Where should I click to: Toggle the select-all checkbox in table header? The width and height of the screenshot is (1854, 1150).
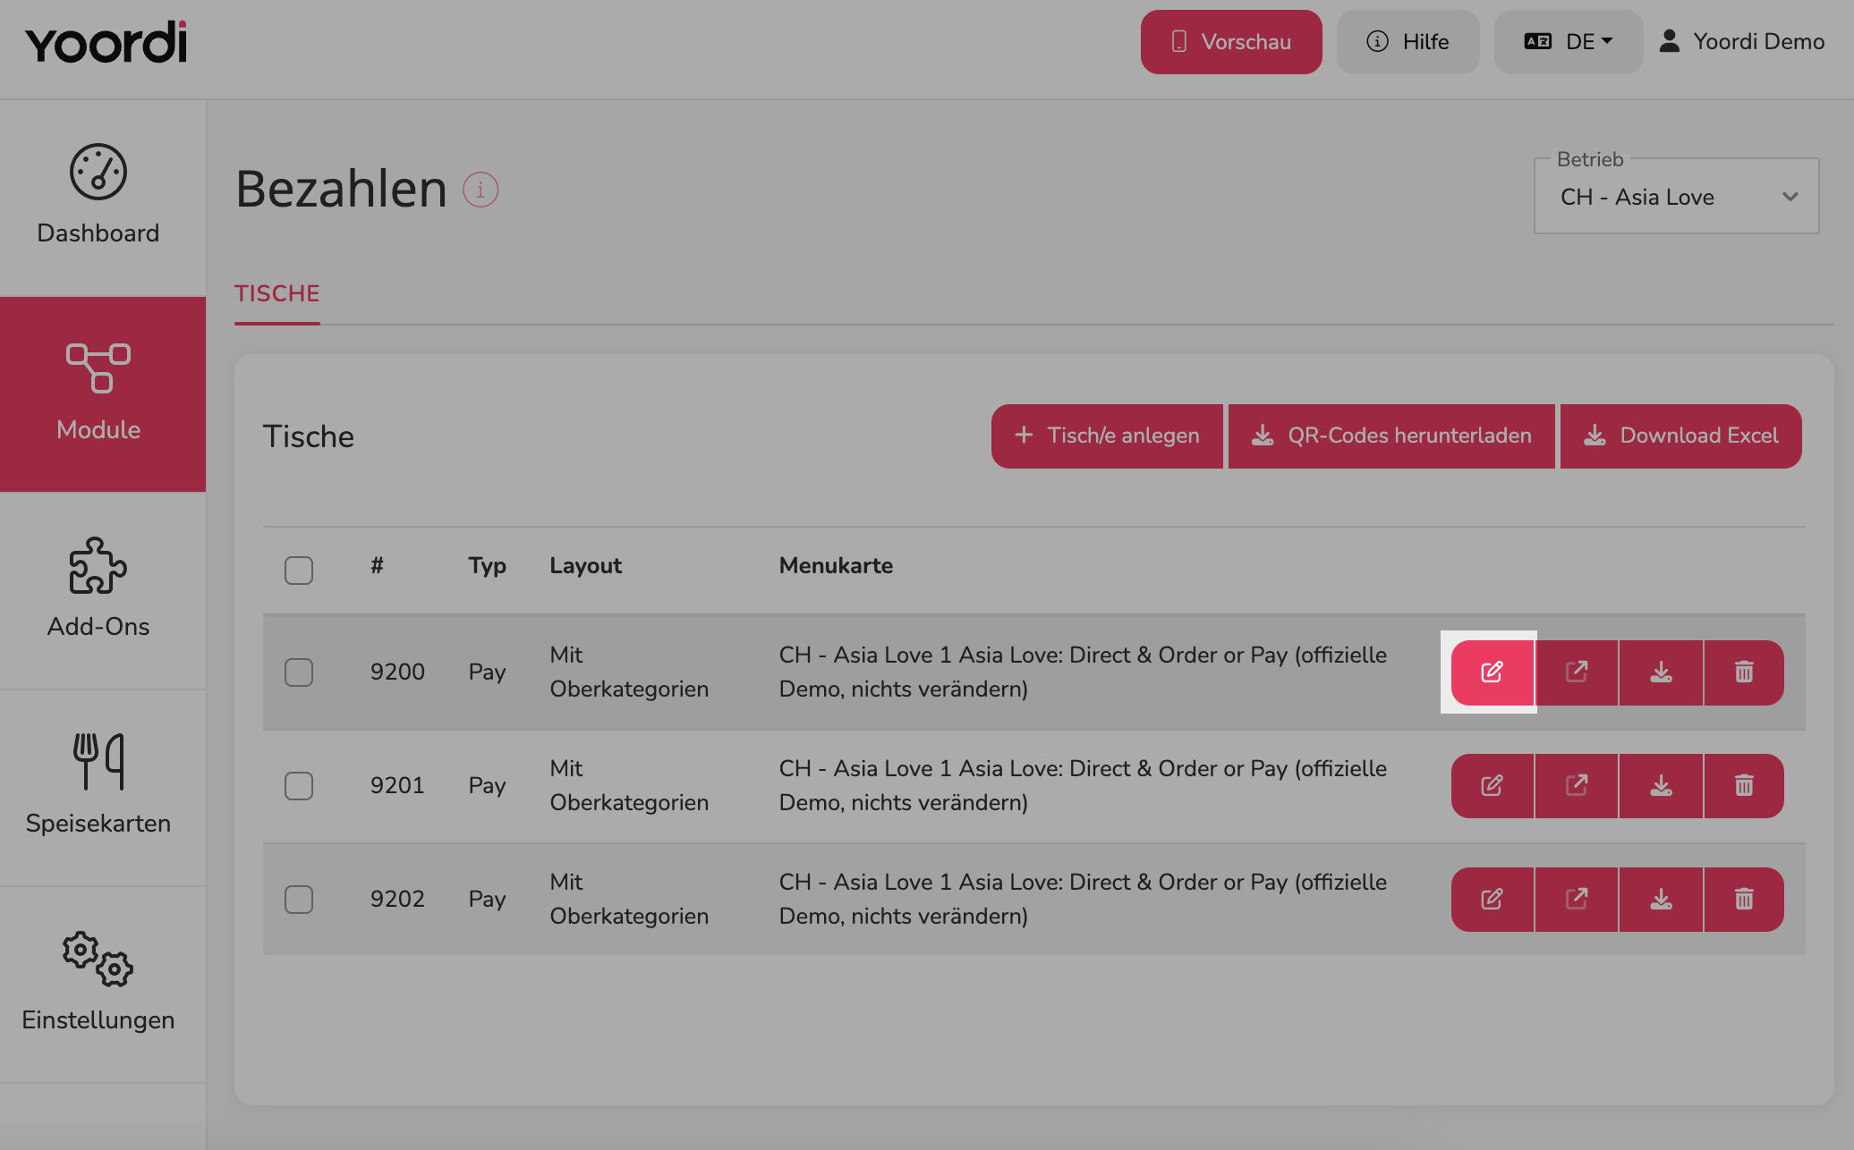click(299, 571)
